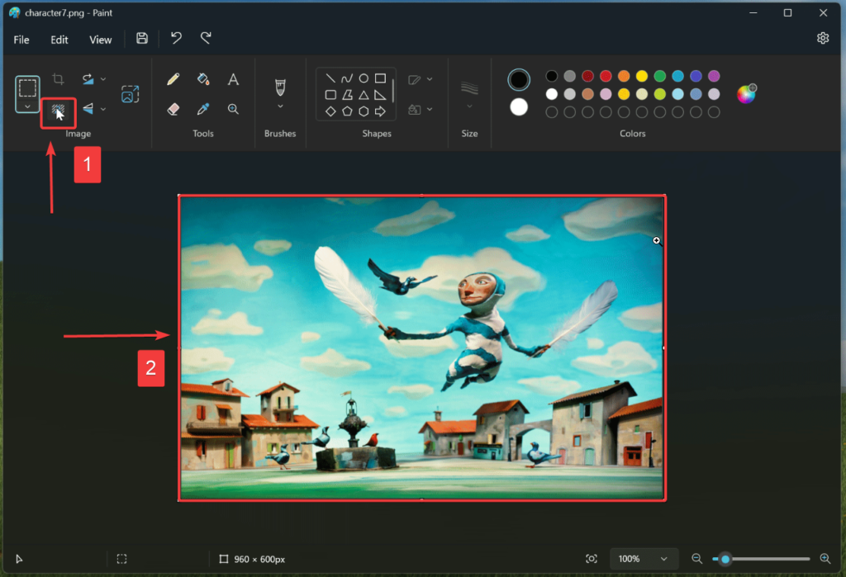
Task: Select the rectangular selection tool
Action: tap(27, 87)
